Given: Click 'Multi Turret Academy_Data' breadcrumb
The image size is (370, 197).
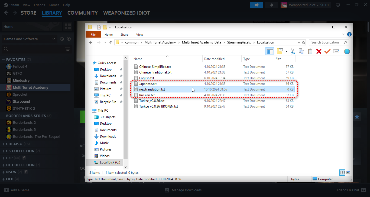Looking at the screenshot, I should point(202,42).
